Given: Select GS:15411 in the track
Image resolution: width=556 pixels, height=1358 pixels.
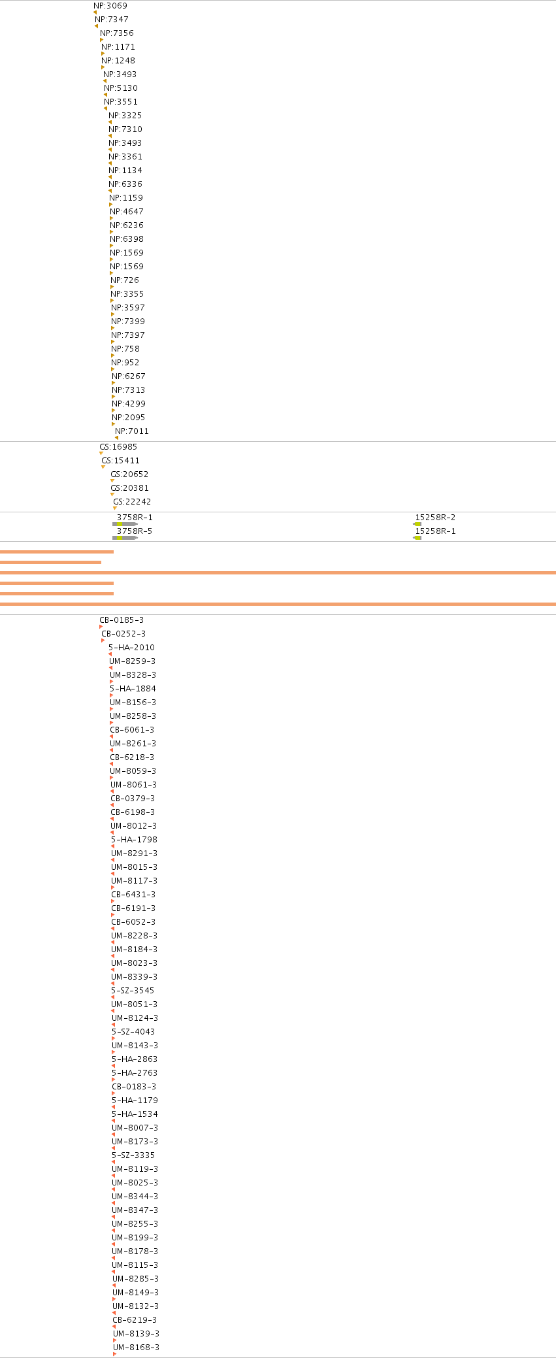Looking at the screenshot, I should click(121, 461).
